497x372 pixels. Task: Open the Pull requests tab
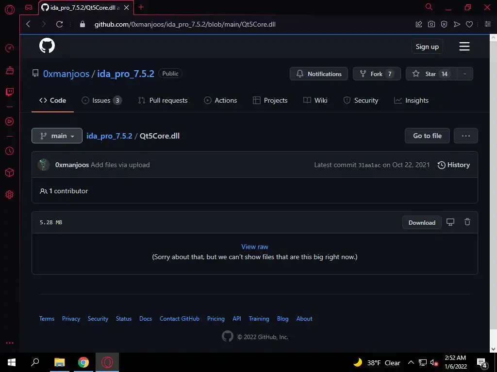point(163,100)
